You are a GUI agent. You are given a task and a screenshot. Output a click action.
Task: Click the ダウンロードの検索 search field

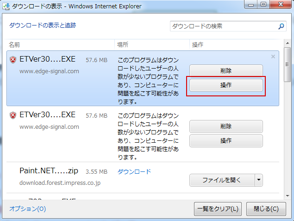228,26
